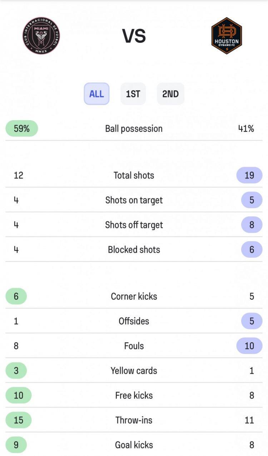Select the ALL stats tab
The width and height of the screenshot is (268, 456).
pyautogui.click(x=96, y=94)
